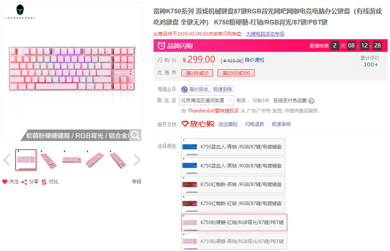This screenshot has height=251, width=390.
Task: Click the 降价通知 price alert link
Action: pos(254,60)
